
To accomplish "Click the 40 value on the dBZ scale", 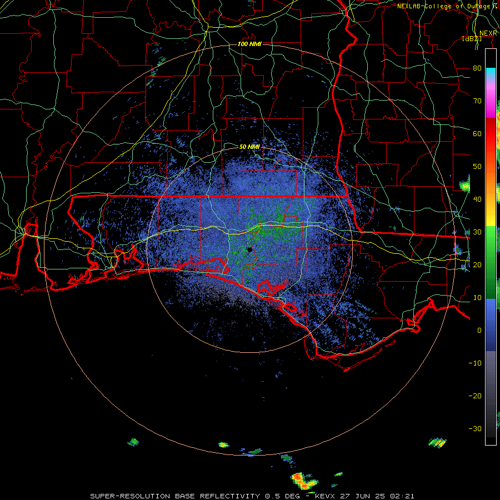I will coord(477,199).
